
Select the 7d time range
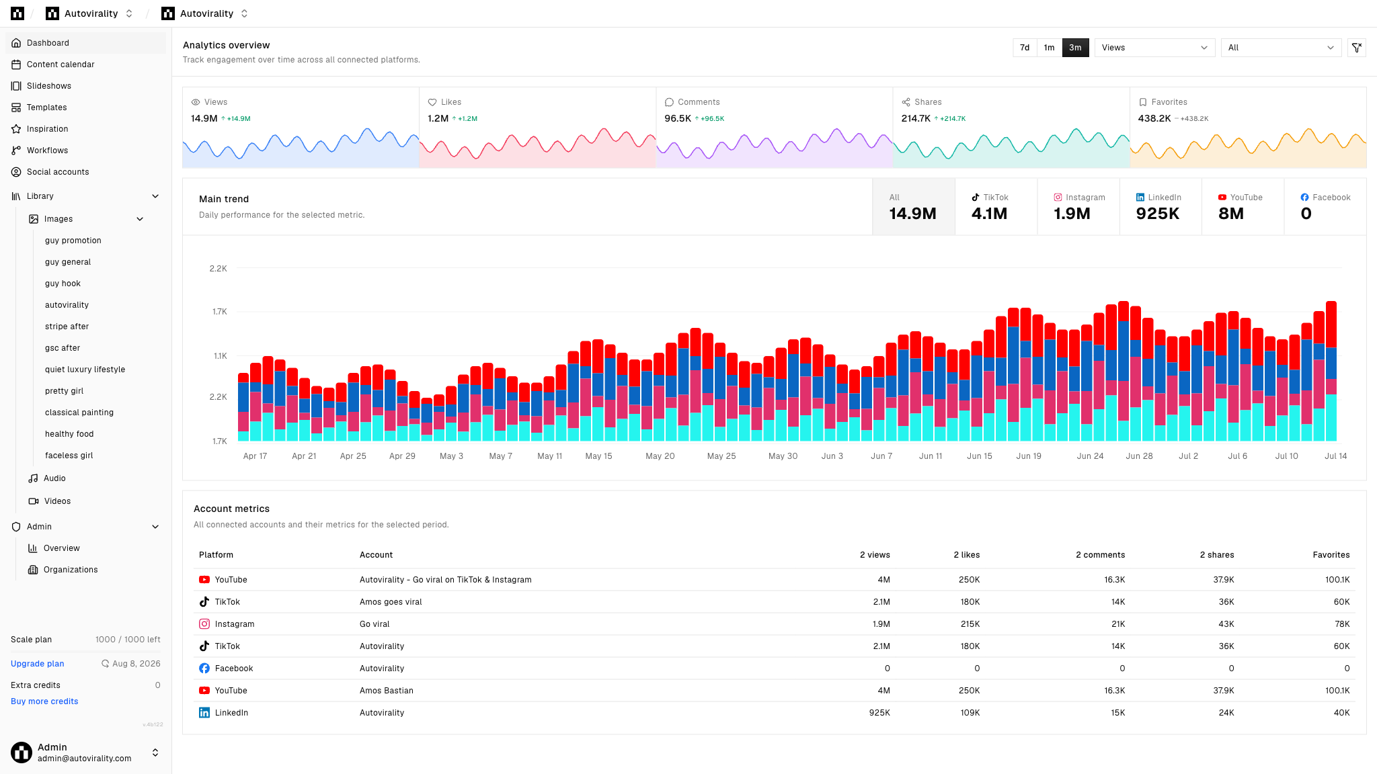click(x=1025, y=48)
